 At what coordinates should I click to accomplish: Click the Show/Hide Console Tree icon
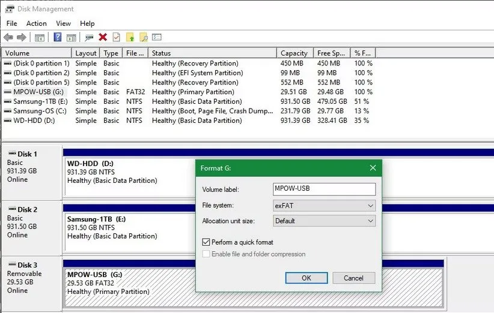coord(40,37)
